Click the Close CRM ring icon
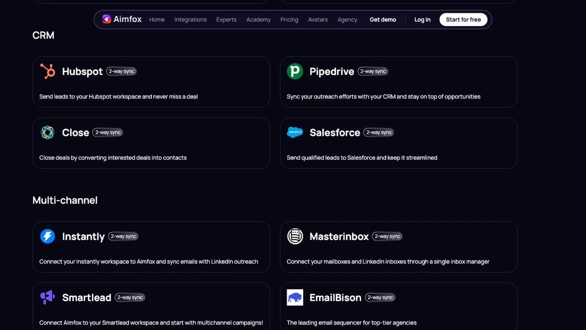The width and height of the screenshot is (586, 330). [x=47, y=132]
